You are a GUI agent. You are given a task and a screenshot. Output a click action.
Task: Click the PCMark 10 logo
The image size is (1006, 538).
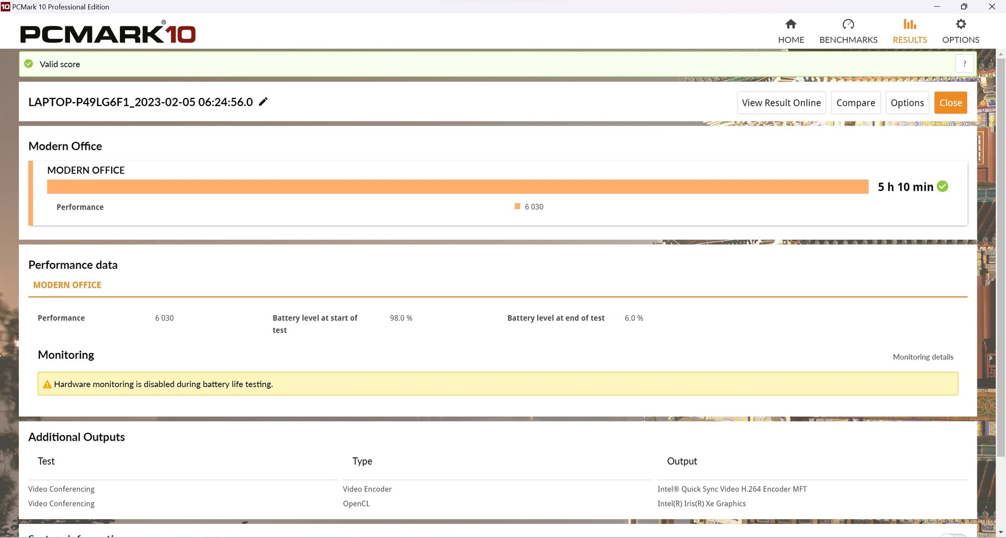point(108,32)
